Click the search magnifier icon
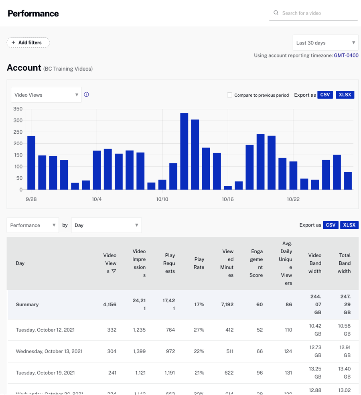The height and width of the screenshot is (395, 361). 276,13
